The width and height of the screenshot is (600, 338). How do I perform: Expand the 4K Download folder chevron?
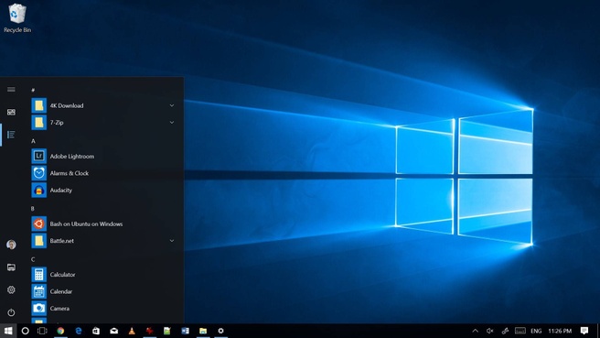[172, 105]
